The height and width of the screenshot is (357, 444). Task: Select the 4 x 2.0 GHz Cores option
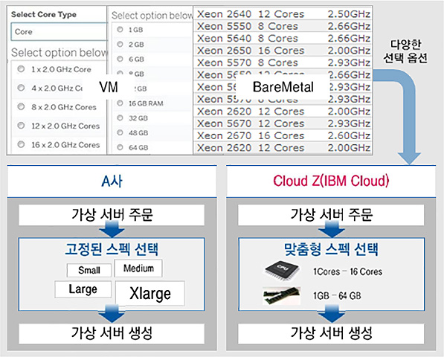21,88
